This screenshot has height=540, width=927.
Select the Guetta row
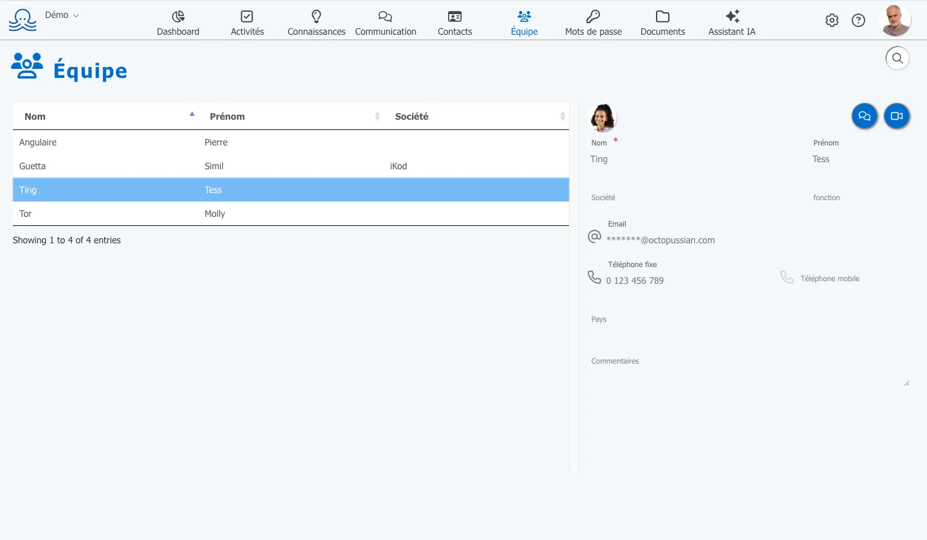click(x=291, y=166)
